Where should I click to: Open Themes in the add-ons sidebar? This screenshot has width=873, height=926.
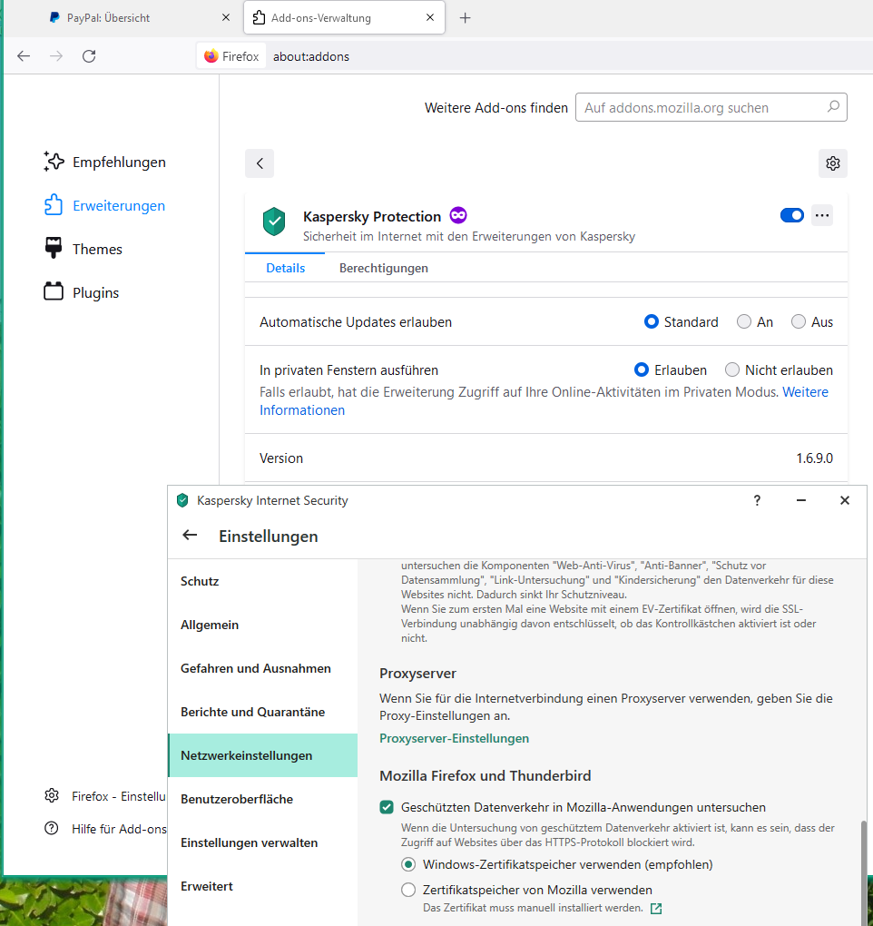tap(83, 250)
